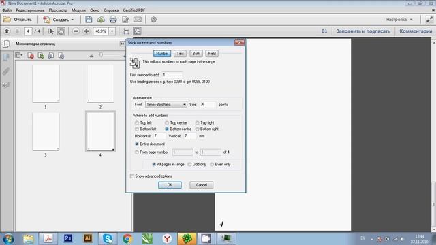
Task: Click the First number to add field
Action: point(172,75)
